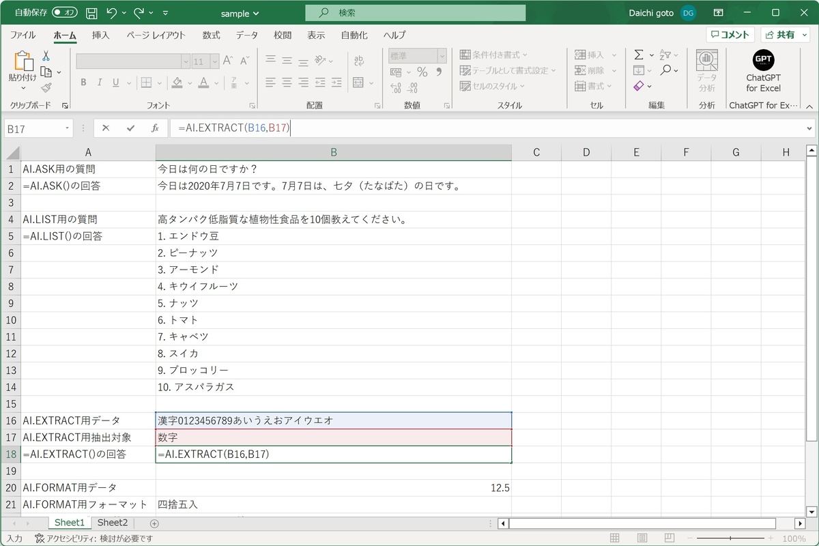
Task: Open the 表示 ribbon tab
Action: coord(316,35)
